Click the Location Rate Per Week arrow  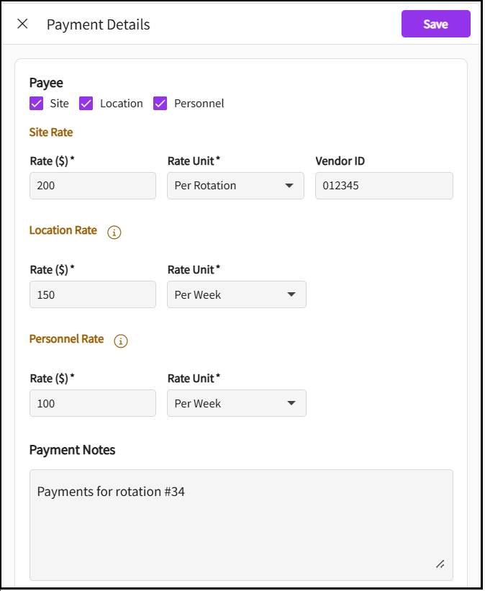coord(291,294)
